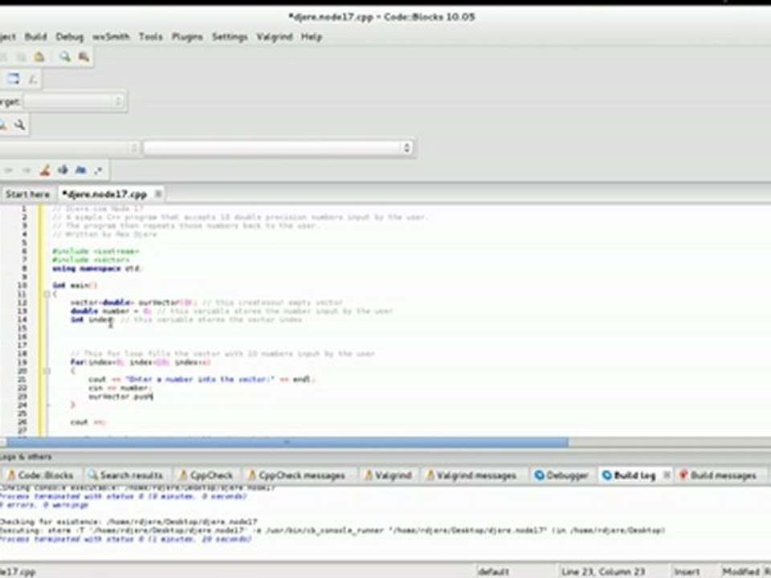Viewport: 771px width, 578px height.
Task: Open the wide function combo box arrow
Action: point(406,148)
